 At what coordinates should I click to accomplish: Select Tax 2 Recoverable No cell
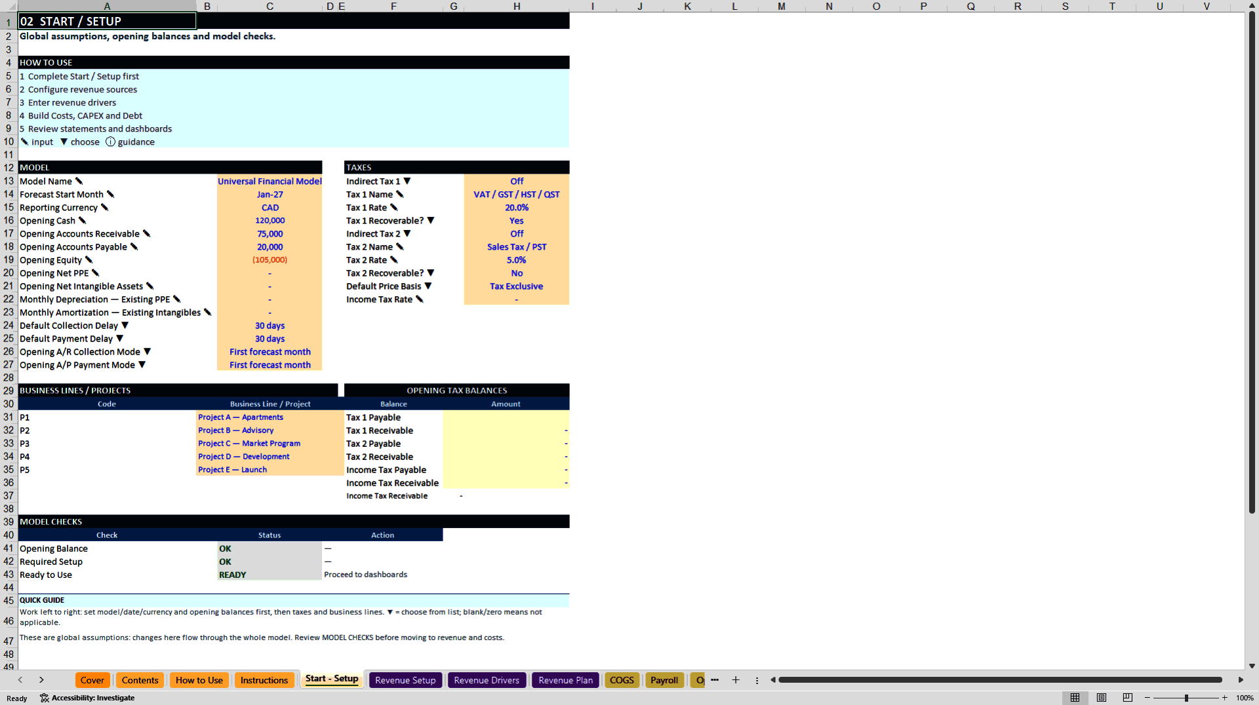[517, 273]
